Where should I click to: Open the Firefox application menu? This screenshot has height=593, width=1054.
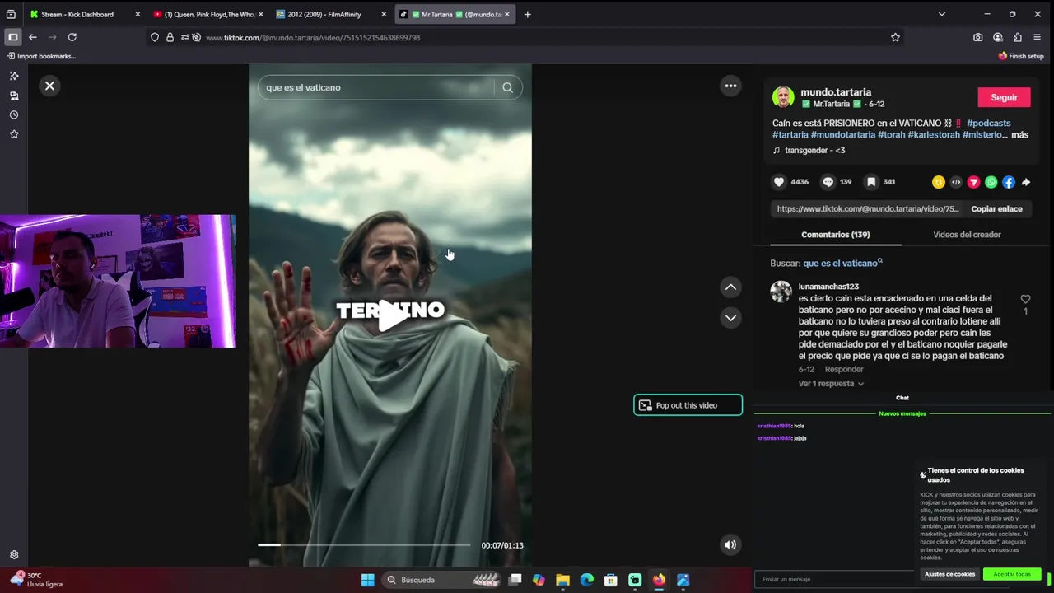[x=1038, y=37]
